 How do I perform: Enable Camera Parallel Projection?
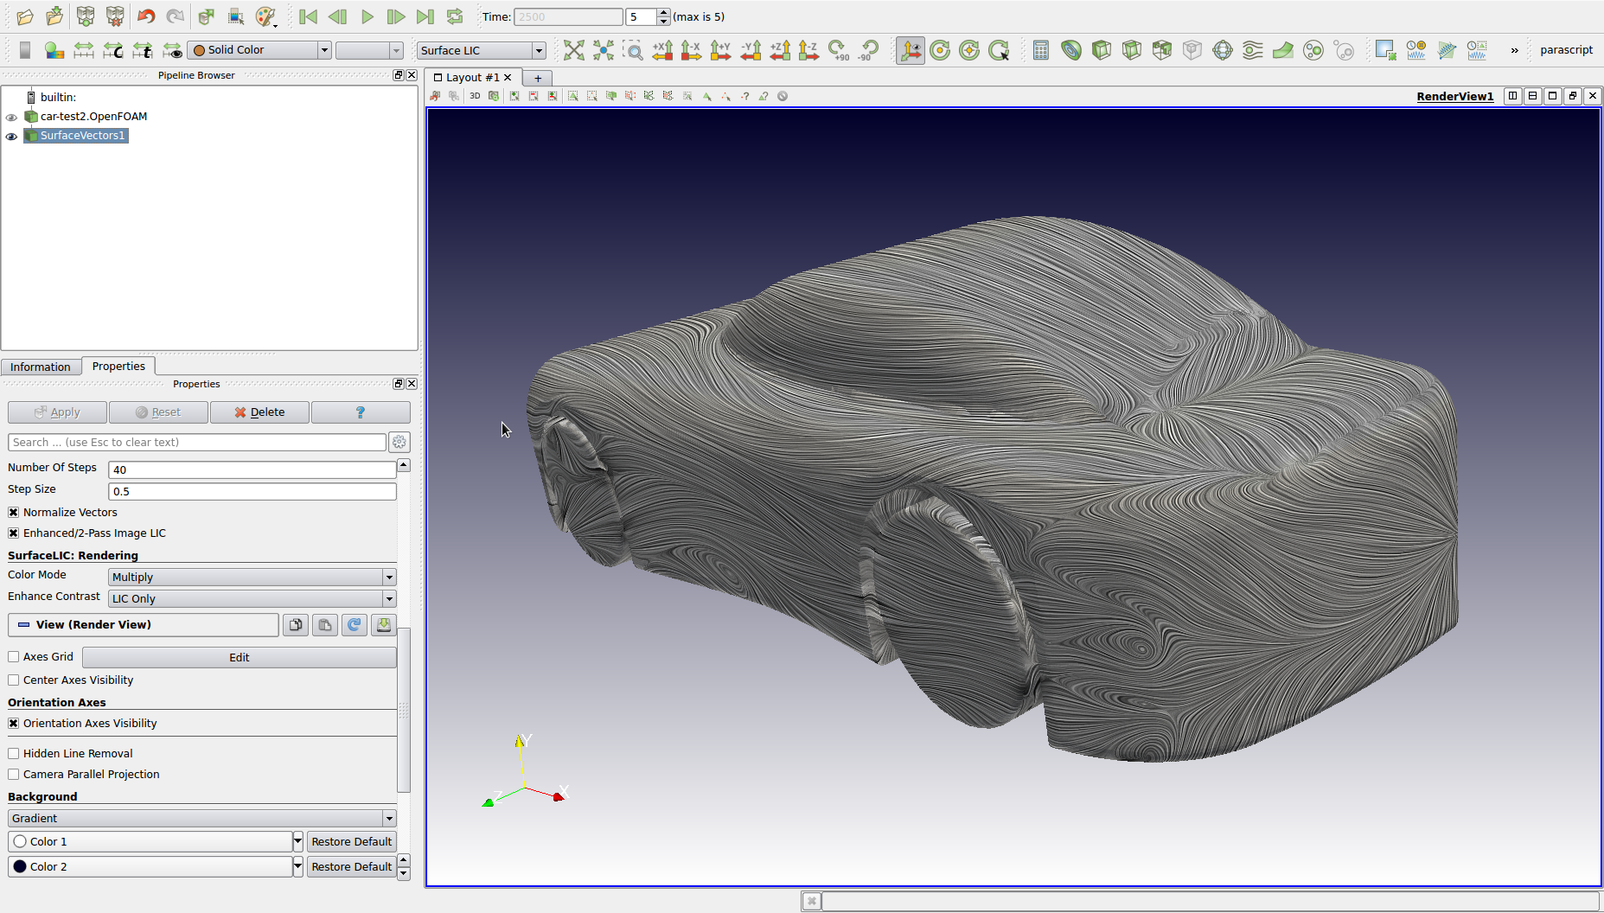14,774
